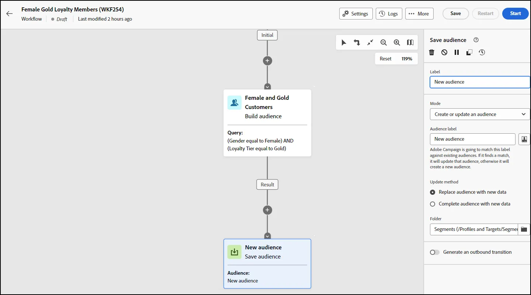Click the rotate orientation icon in canvas toolbar
The width and height of the screenshot is (531, 295).
click(357, 43)
